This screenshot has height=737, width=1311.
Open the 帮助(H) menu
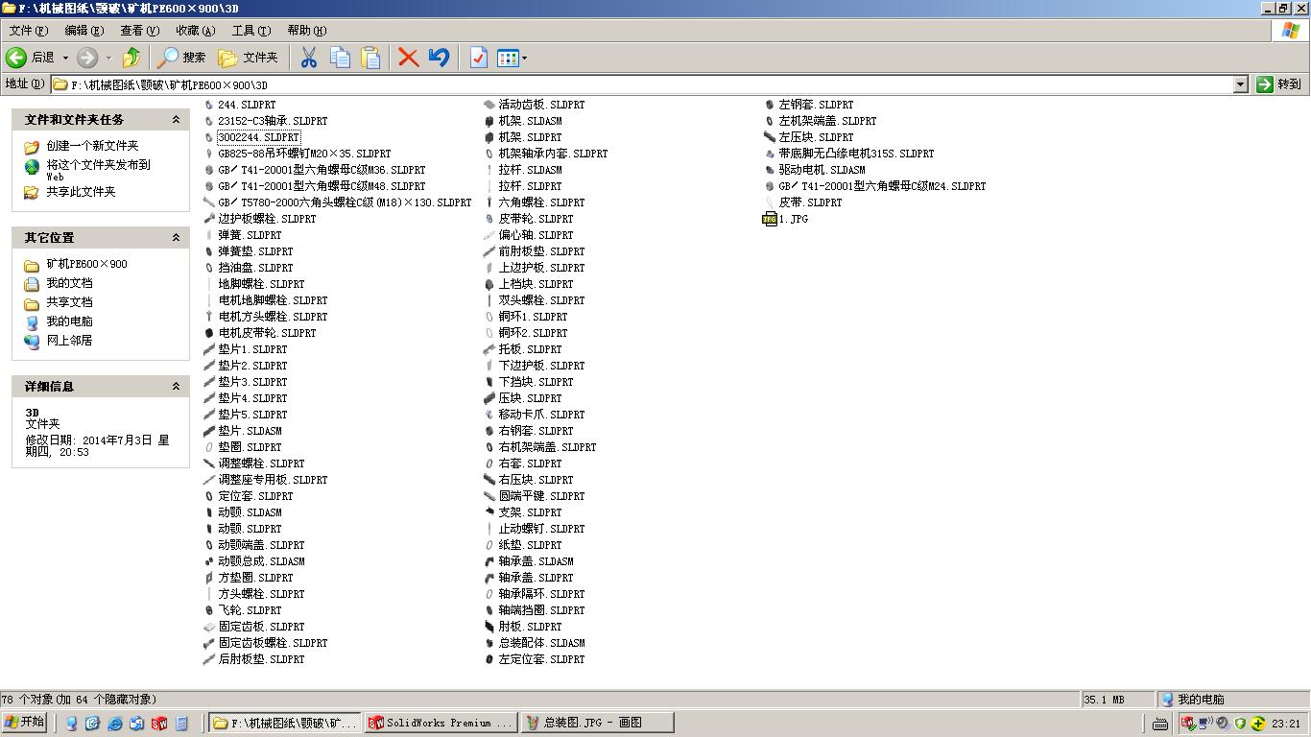307,31
